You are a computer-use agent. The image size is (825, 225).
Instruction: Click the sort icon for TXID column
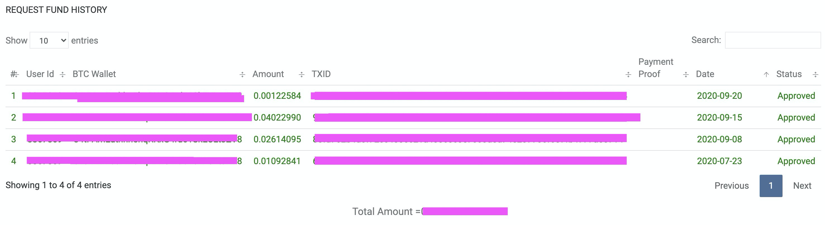click(x=628, y=75)
